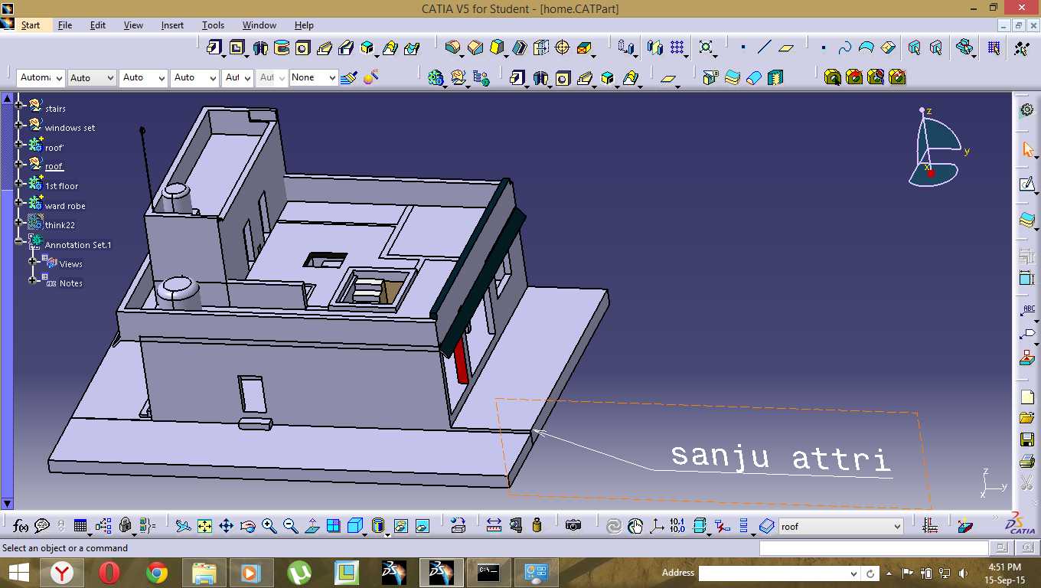Open the Start menu in the CATIA menu bar
Image resolution: width=1041 pixels, height=588 pixels.
31,25
